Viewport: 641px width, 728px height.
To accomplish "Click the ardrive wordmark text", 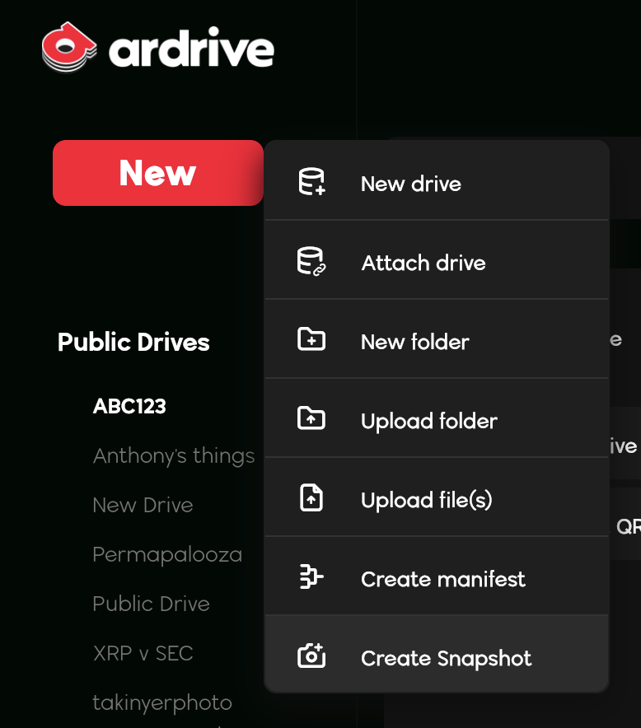I will point(191,49).
